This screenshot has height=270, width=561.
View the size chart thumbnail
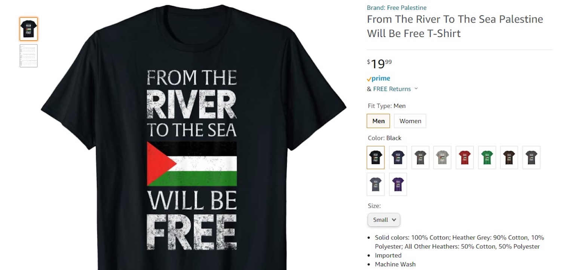(x=29, y=56)
